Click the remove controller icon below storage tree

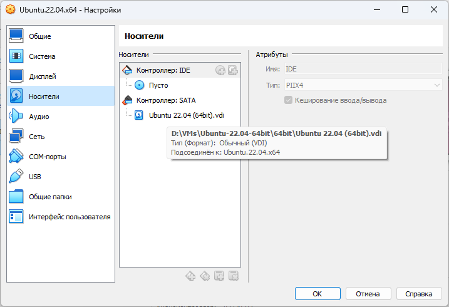pos(205,275)
